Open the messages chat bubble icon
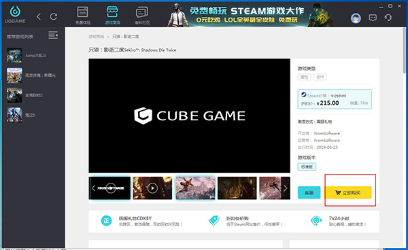 point(373,18)
